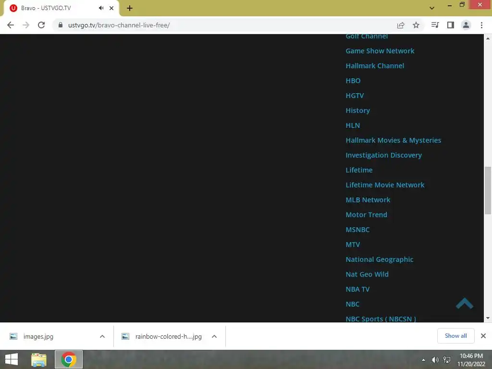Open the network status tray icon
This screenshot has height=369, width=492.
446,359
